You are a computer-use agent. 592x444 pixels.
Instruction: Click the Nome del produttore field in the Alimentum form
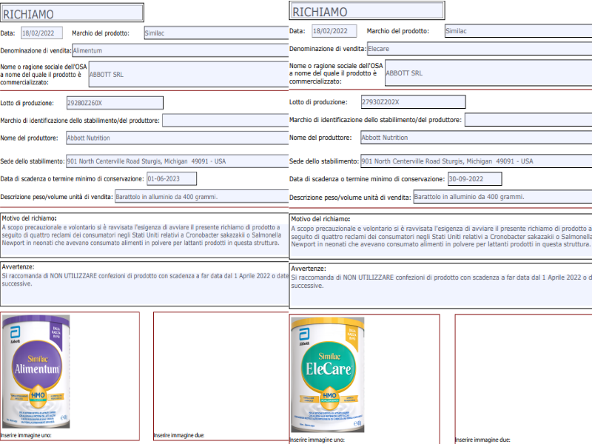pyautogui.click(x=178, y=138)
